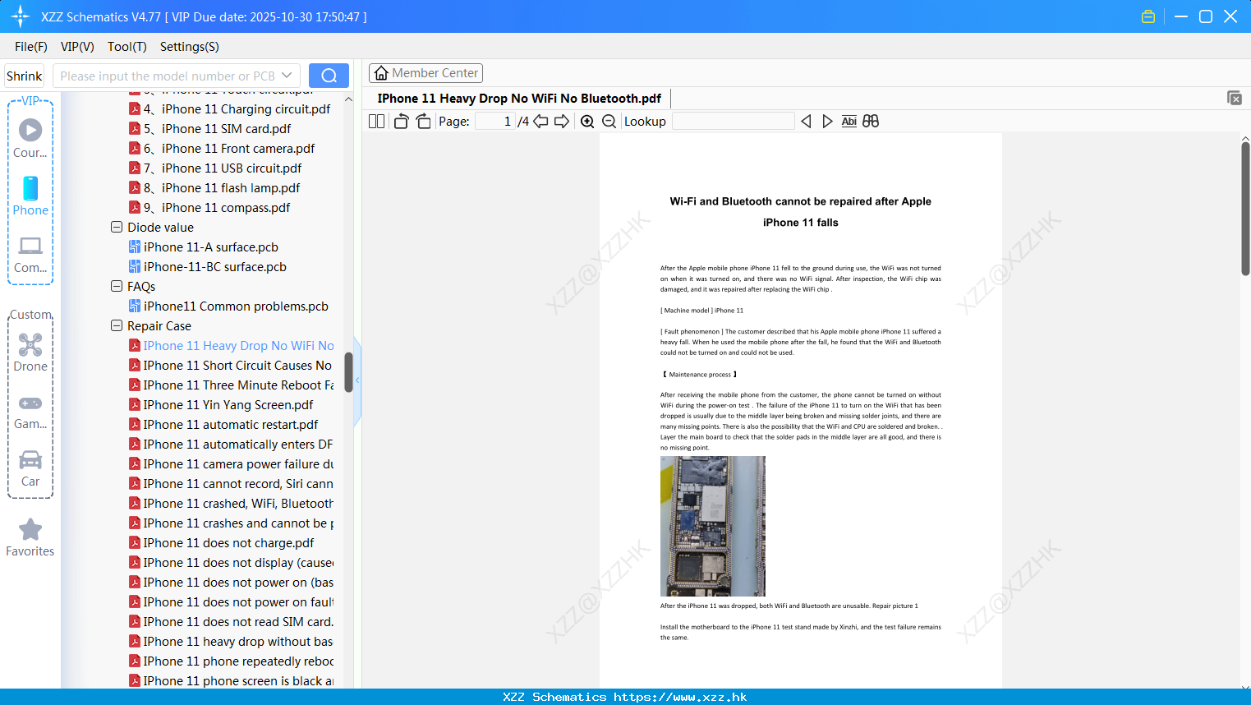Open iPhone 11 Charging circuit.pdf
This screenshot has width=1251, height=705.
(229, 108)
